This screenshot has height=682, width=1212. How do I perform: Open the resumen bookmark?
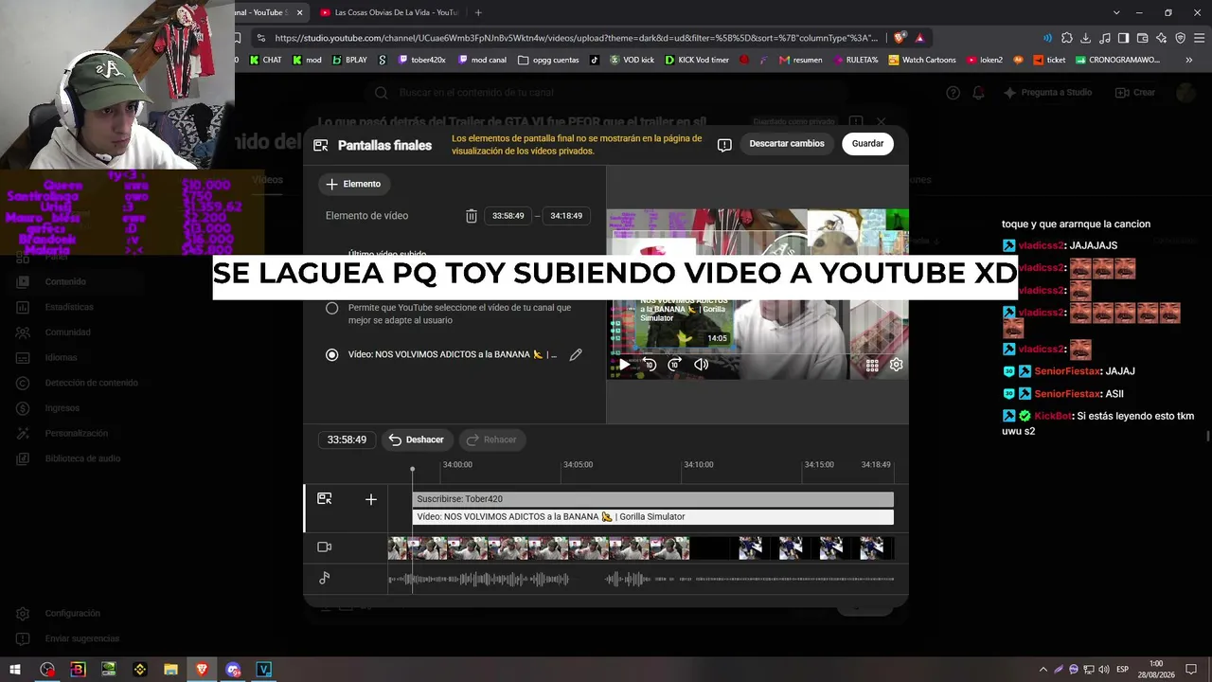(801, 60)
